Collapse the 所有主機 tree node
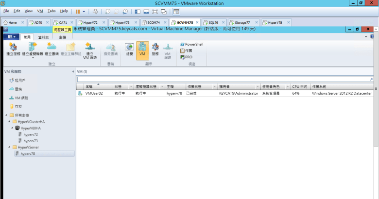This screenshot has height=199, width=379. click(6, 115)
